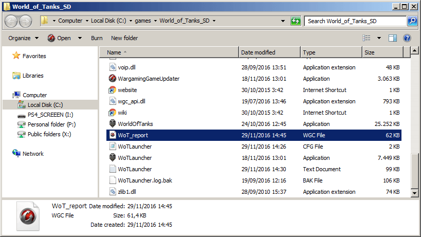Click the 24/10/2016 12:45 date cell
This screenshot has height=237, width=421.
(x=264, y=124)
